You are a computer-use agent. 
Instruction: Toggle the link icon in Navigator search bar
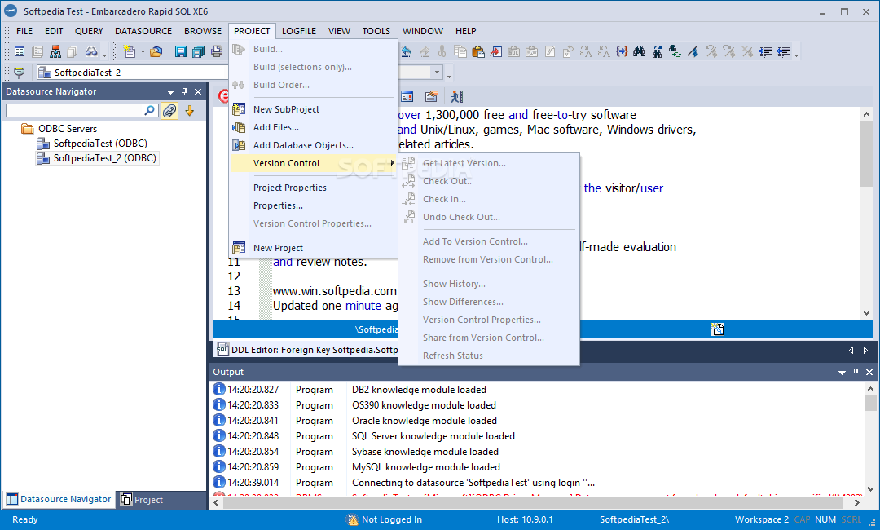(169, 111)
